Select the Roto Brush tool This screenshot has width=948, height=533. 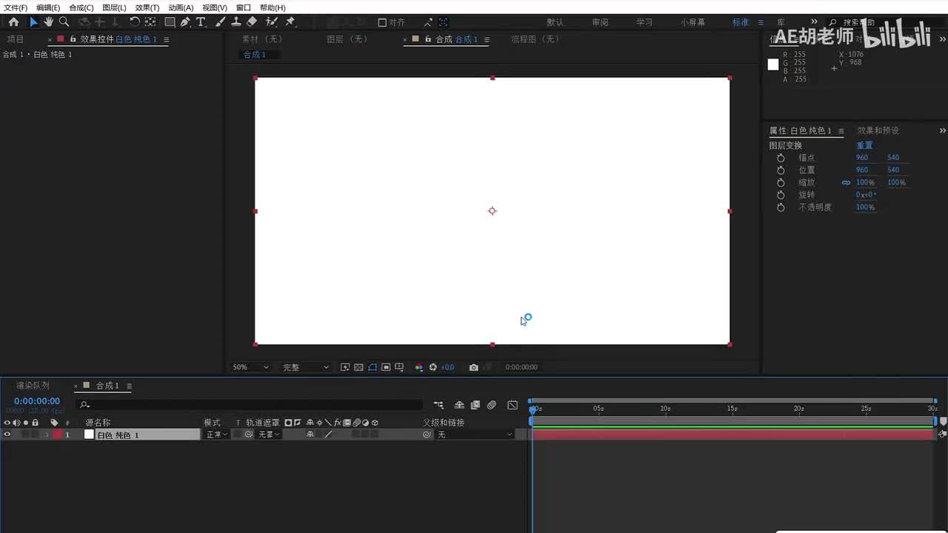(272, 22)
